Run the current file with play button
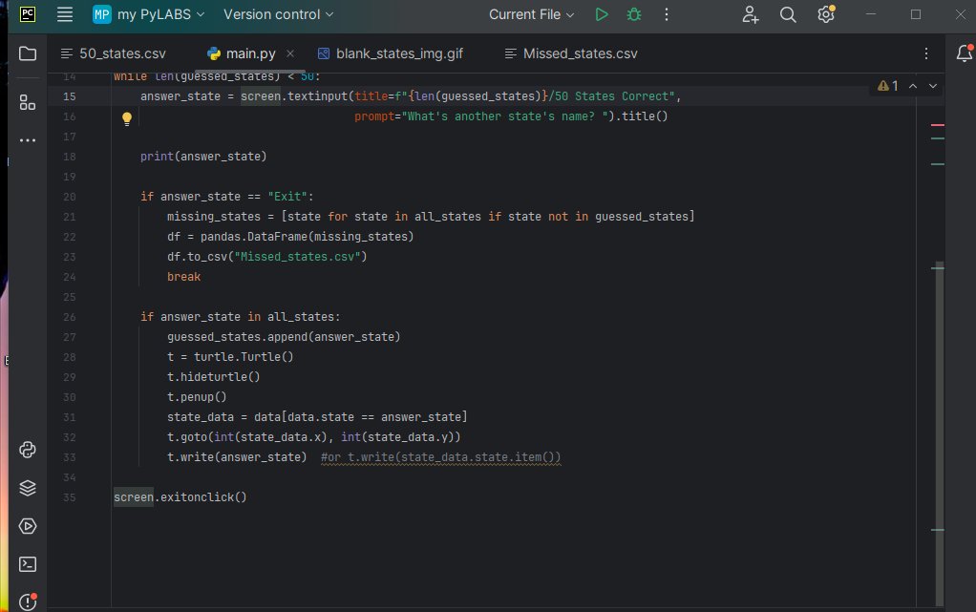Viewport: 976px width, 612px height. pos(602,14)
